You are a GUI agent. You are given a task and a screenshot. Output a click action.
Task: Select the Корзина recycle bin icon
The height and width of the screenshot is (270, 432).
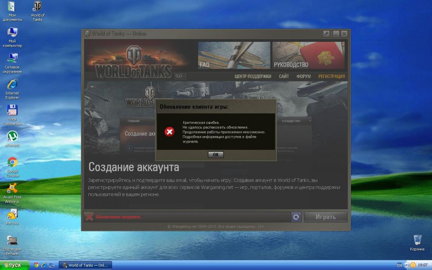pos(417,243)
